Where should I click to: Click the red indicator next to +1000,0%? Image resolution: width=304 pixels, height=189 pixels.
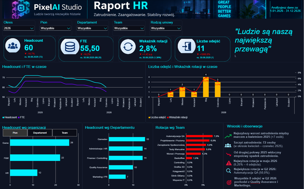click(198, 54)
